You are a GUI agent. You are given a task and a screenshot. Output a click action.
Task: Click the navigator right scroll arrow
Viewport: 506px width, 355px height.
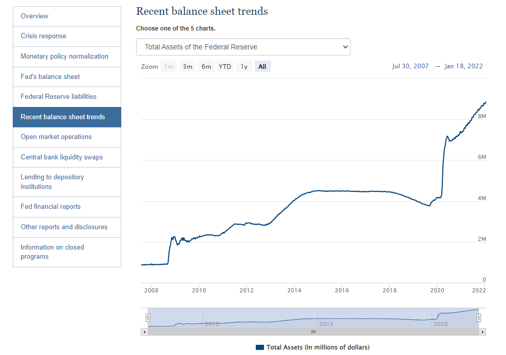coord(483,332)
